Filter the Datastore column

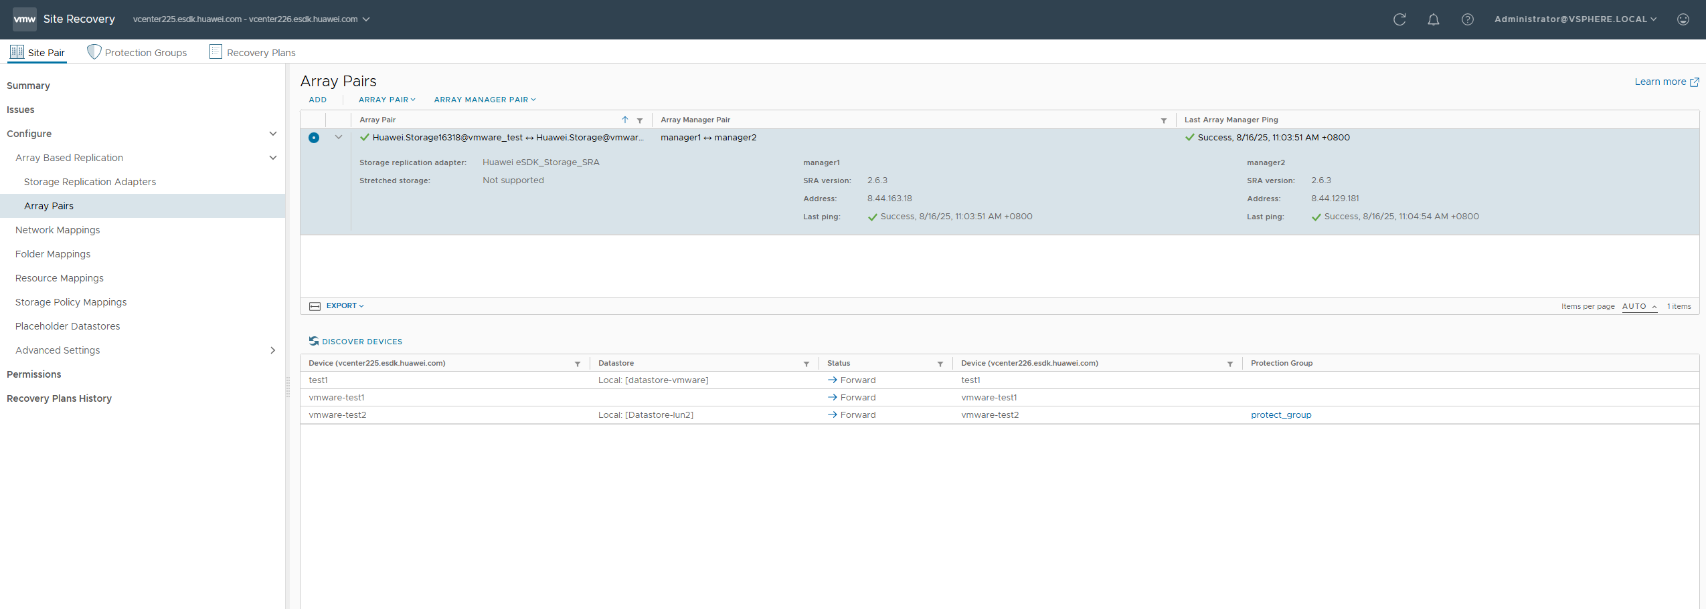coord(806,364)
